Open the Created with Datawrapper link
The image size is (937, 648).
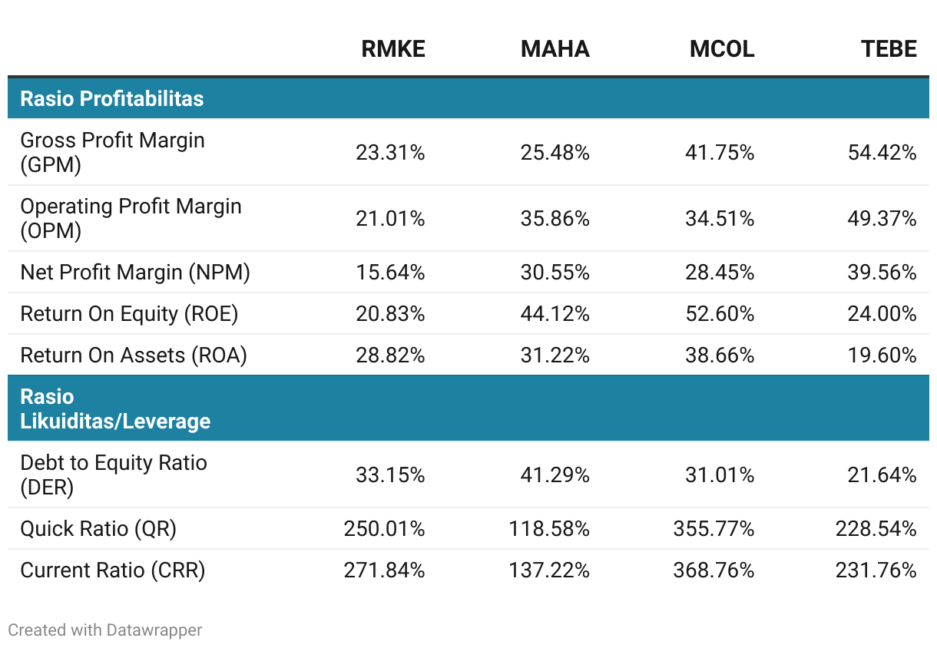(105, 630)
